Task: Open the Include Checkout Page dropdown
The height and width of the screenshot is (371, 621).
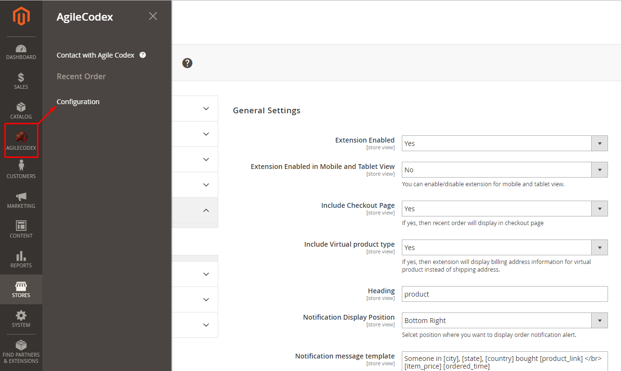Action: point(505,209)
